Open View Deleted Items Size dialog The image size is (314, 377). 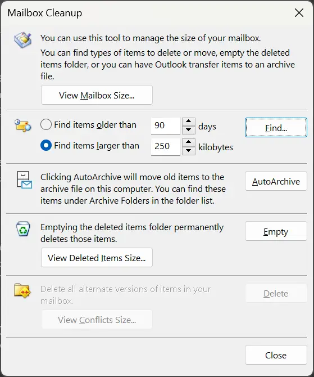pos(97,258)
